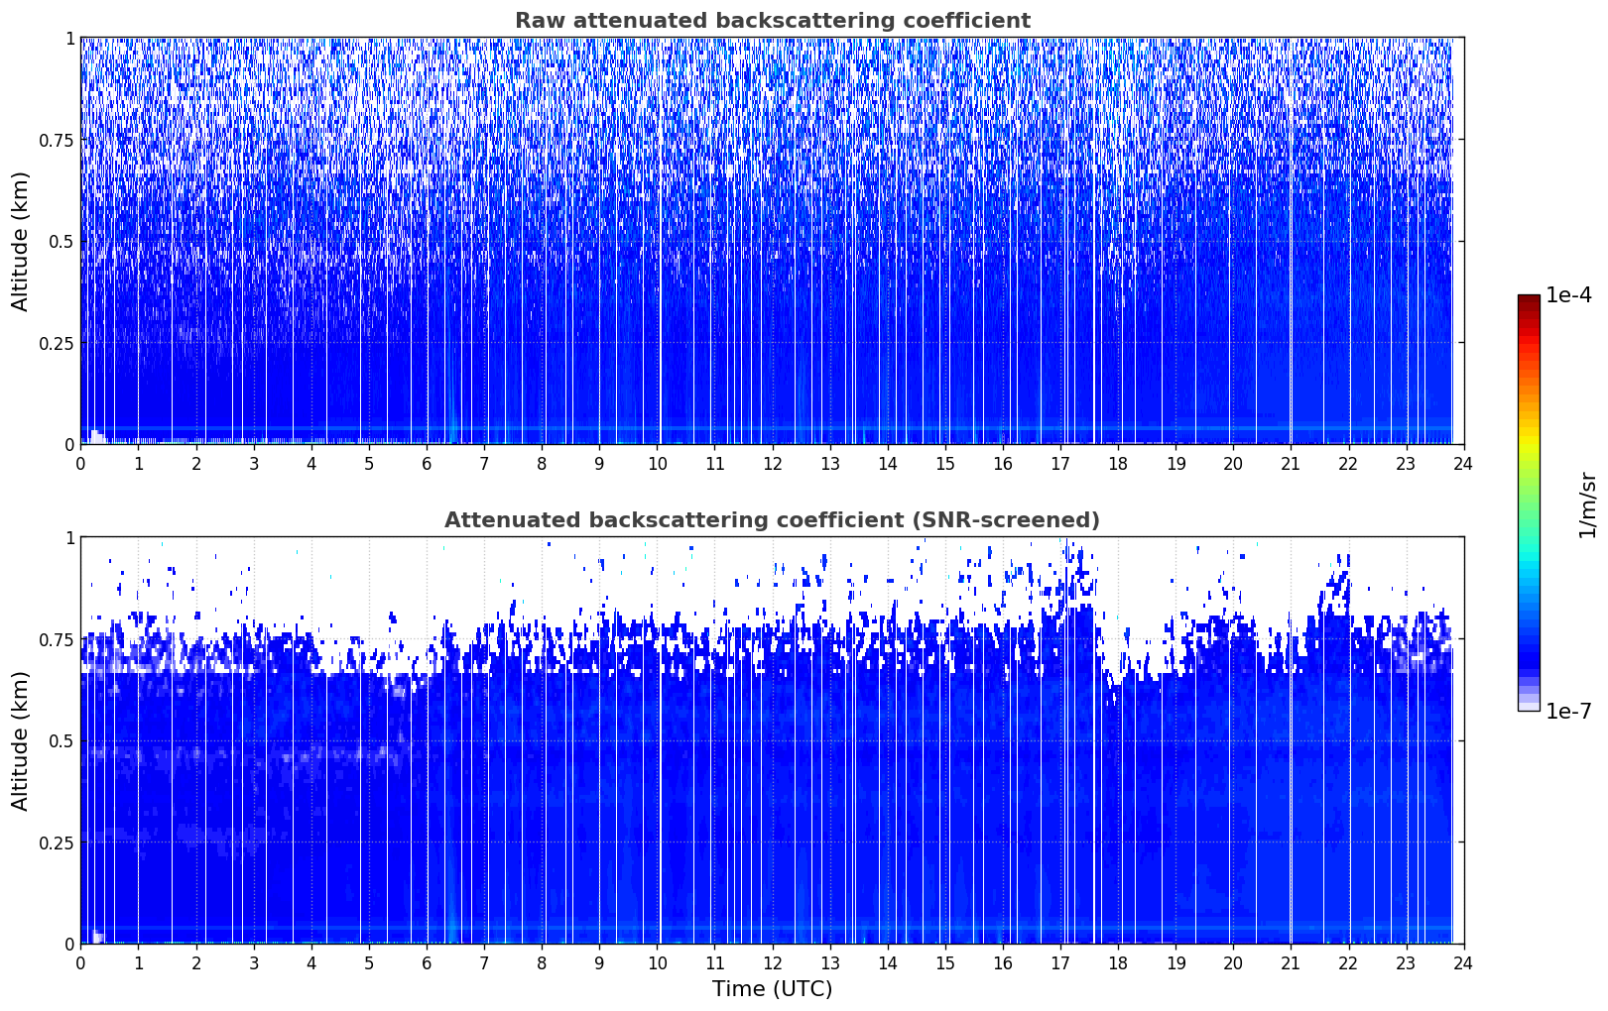The height and width of the screenshot is (1011, 1608).
Task: Click the top plot y-axis tick '1'
Action: tap(70, 38)
